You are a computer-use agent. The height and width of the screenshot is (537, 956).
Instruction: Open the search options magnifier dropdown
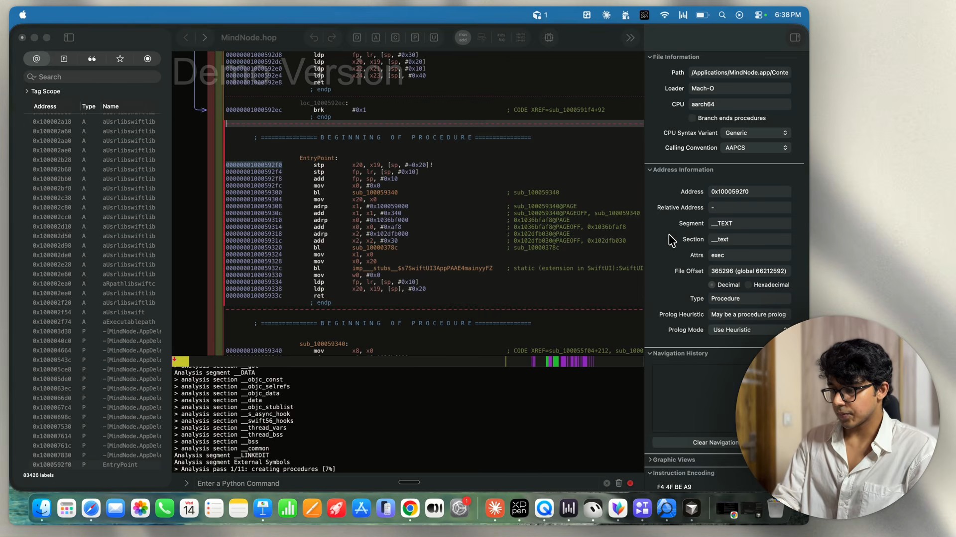[x=31, y=77]
